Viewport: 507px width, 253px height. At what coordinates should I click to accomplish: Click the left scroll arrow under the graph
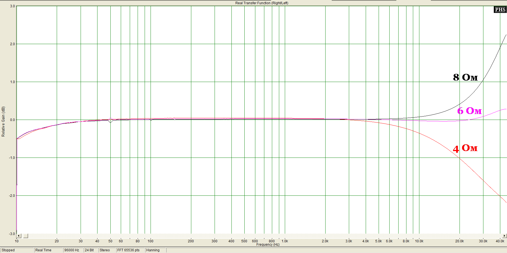coord(19,236)
